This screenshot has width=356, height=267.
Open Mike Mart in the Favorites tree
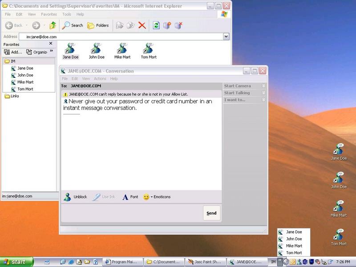click(23, 82)
